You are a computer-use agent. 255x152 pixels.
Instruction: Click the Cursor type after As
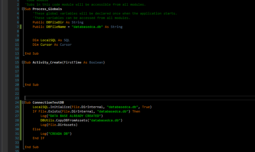pyautogui.click(x=66, y=45)
